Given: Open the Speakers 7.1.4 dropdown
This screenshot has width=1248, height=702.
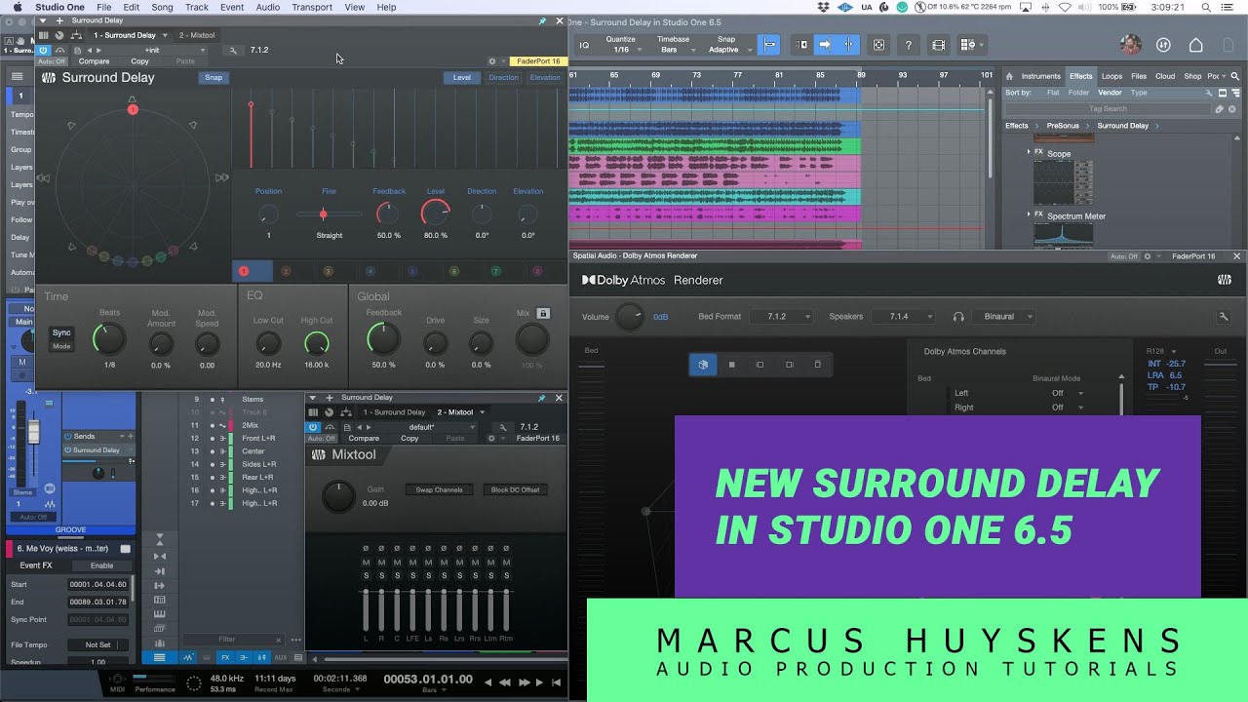Looking at the screenshot, I should 904,317.
